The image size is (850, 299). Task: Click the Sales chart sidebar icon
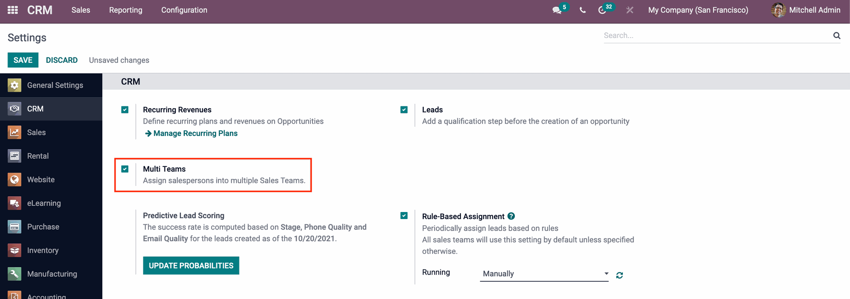pyautogui.click(x=15, y=132)
